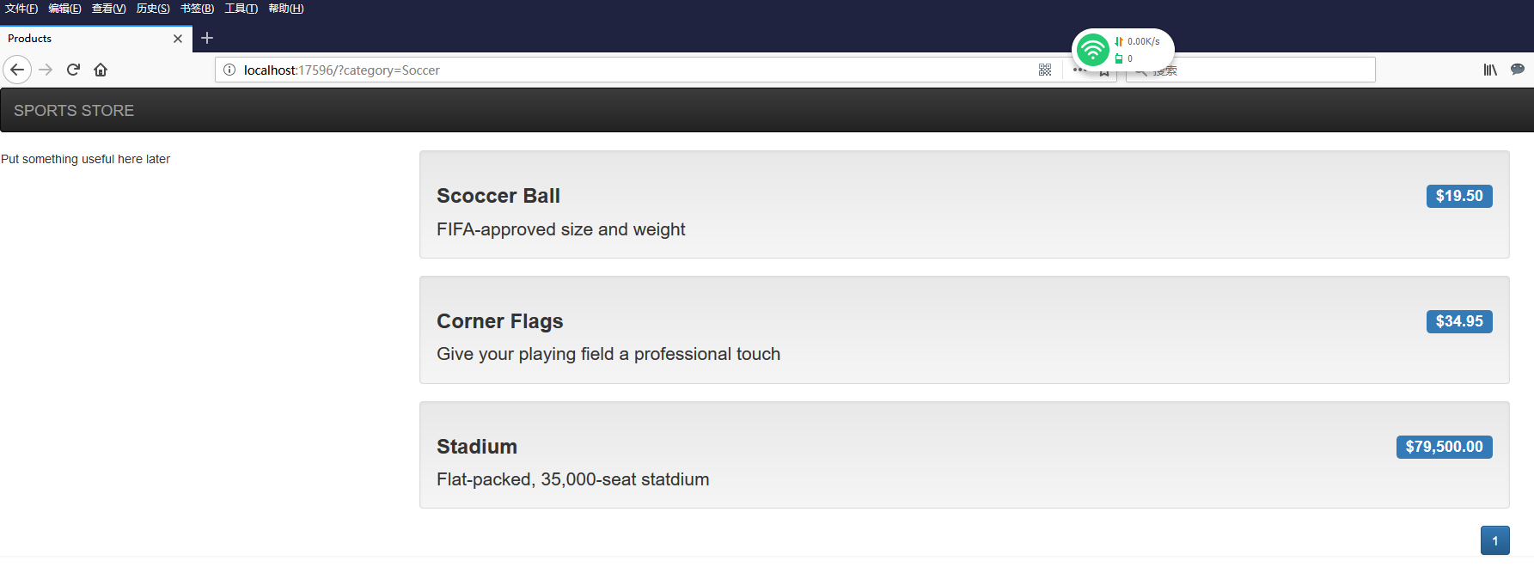Open the library bookshelf icon
The image size is (1534, 573).
point(1490,70)
